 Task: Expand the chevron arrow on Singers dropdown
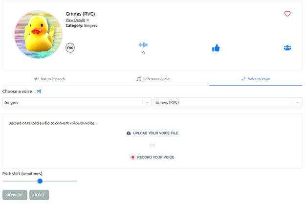coord(147,102)
